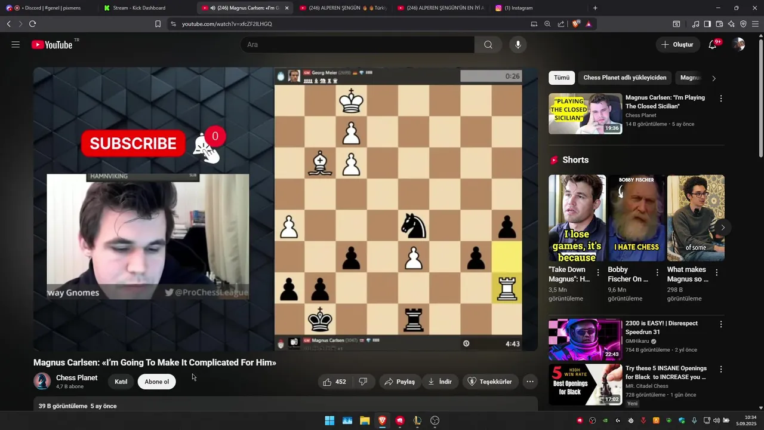
Task: Bookmark this page in the address bar
Action: [158, 24]
